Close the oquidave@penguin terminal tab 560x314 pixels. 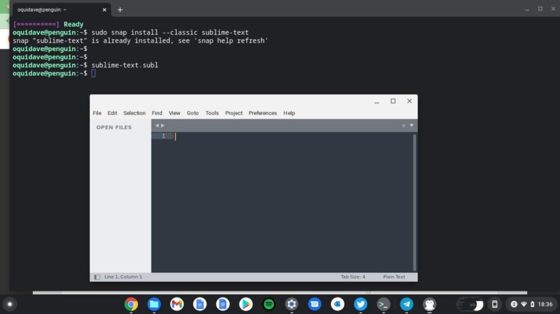point(104,10)
